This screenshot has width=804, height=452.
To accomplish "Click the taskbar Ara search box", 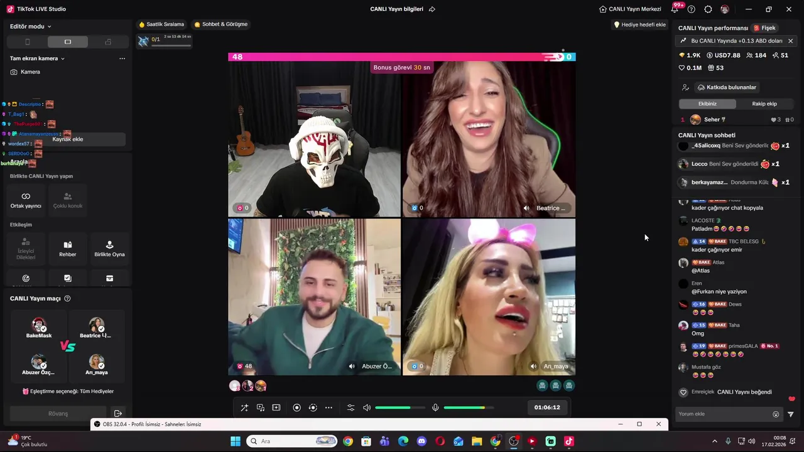I will pyautogui.click(x=291, y=441).
